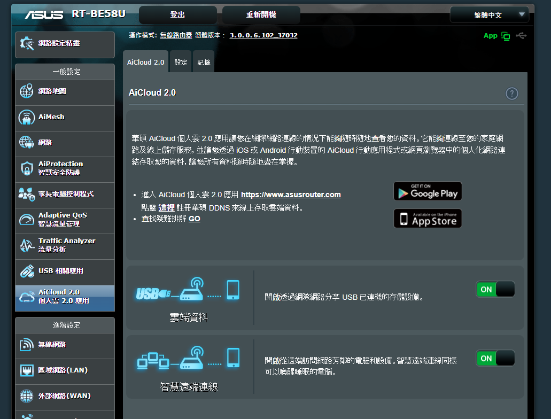Viewport: 551px width, 419px height.
Task: Click the 智慧遠端連線 network diagram icon
Action: click(188, 359)
